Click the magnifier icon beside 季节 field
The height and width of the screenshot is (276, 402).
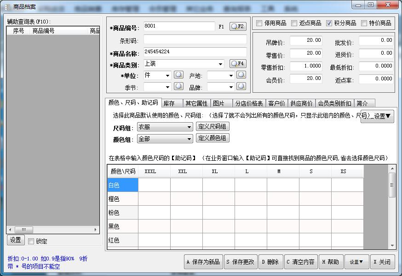coord(178,86)
